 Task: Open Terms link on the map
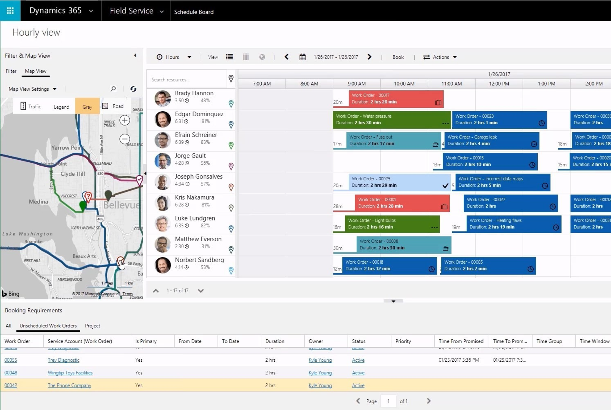[x=128, y=294]
